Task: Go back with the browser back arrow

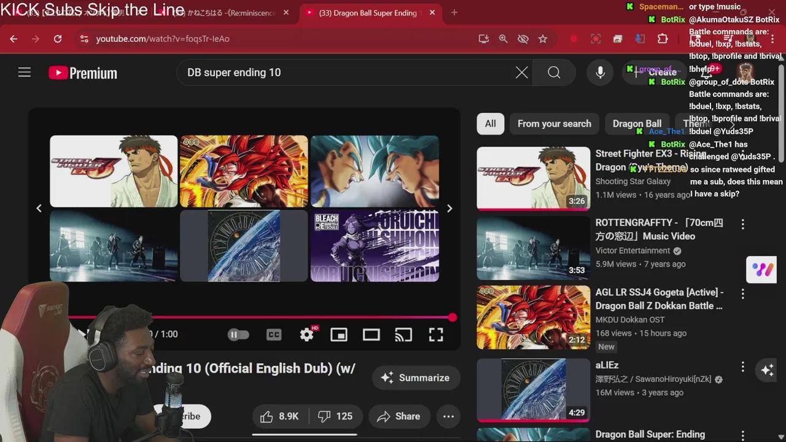Action: [x=14, y=39]
